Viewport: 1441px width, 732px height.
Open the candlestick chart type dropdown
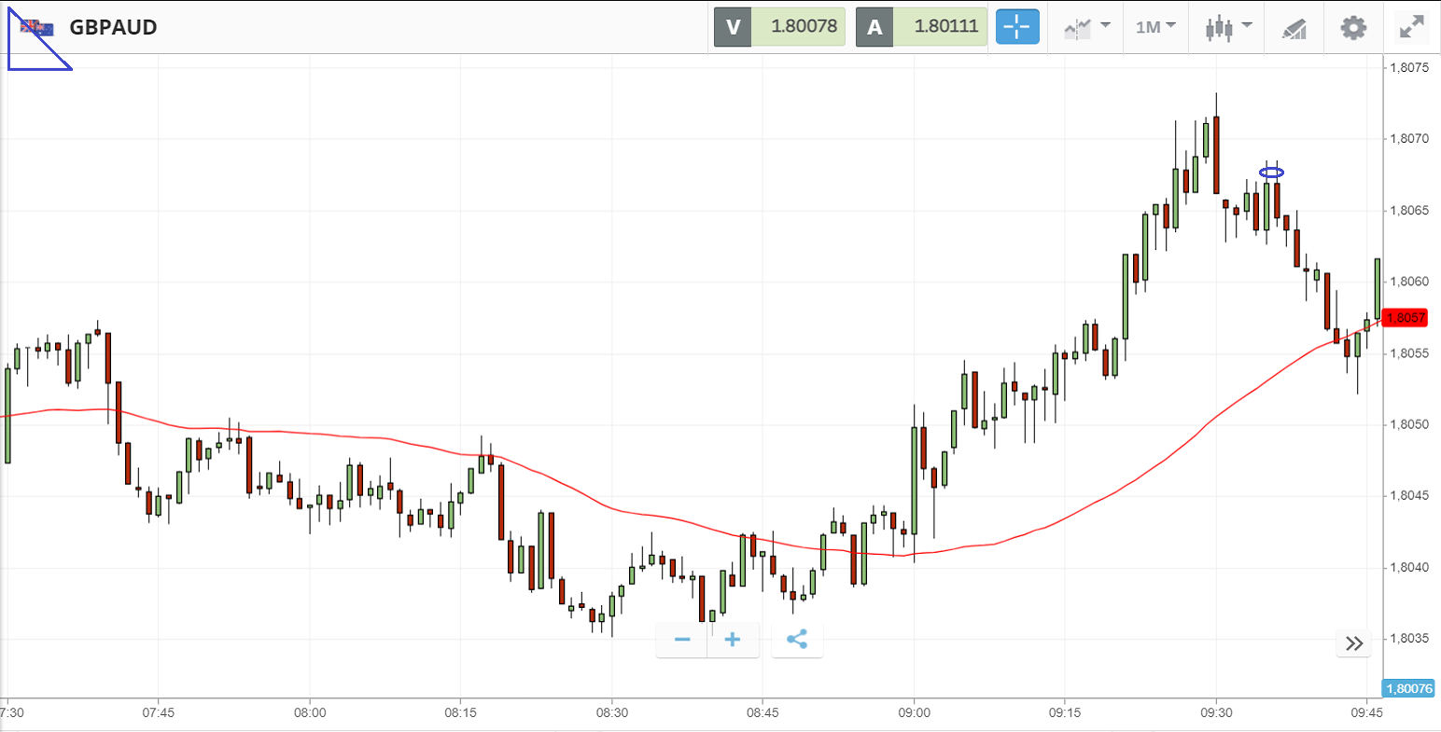1228,27
